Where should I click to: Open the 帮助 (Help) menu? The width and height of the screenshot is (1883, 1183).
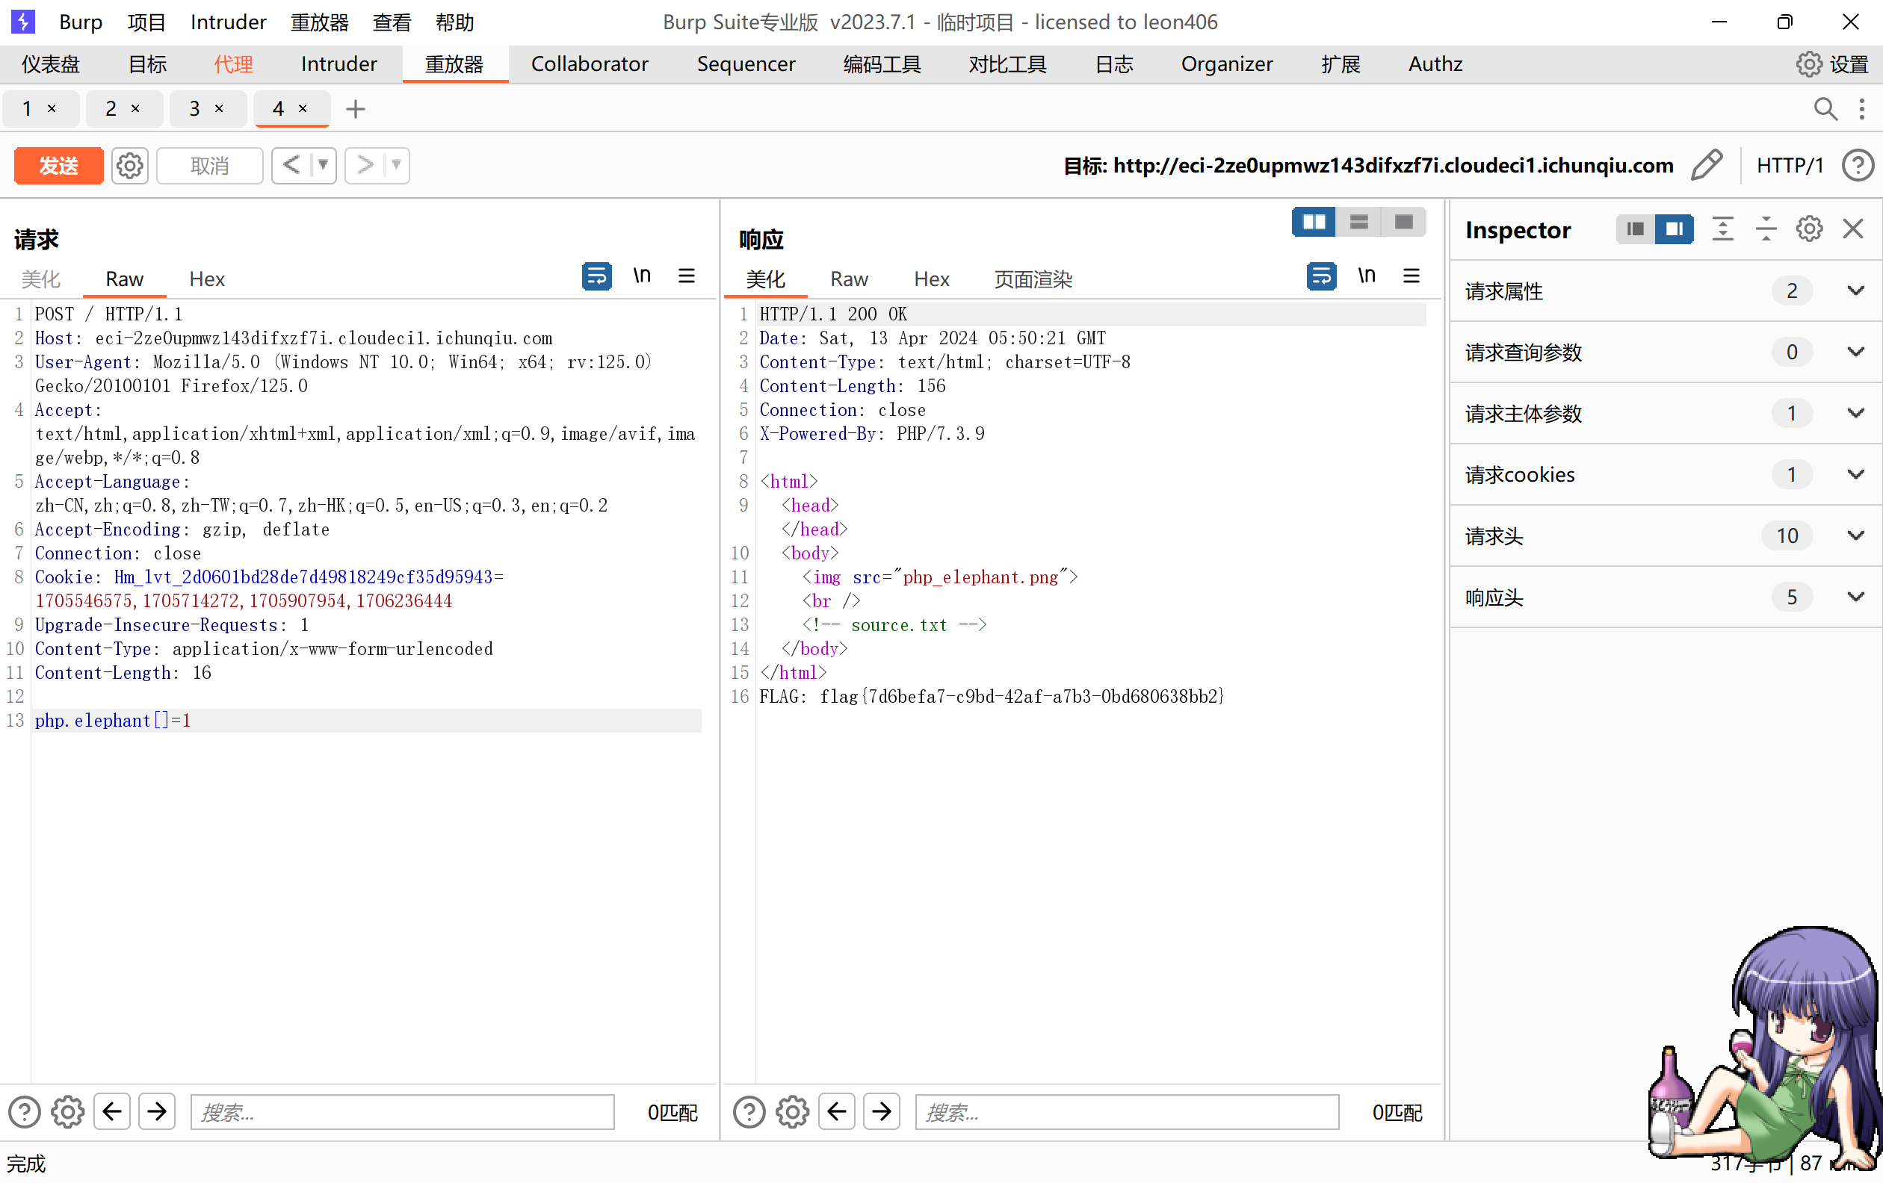(454, 22)
